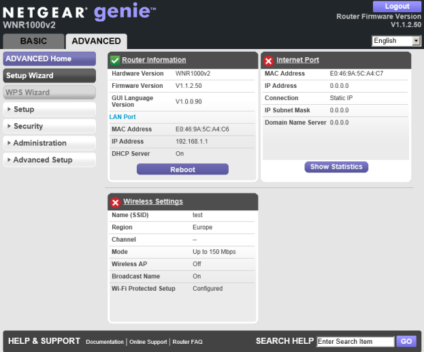The height and width of the screenshot is (352, 424).
Task: Click the GUI Language Version V1.0.0.90 value
Action: 189,101
